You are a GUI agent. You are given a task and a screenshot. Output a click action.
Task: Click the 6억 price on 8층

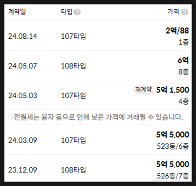click(x=183, y=60)
